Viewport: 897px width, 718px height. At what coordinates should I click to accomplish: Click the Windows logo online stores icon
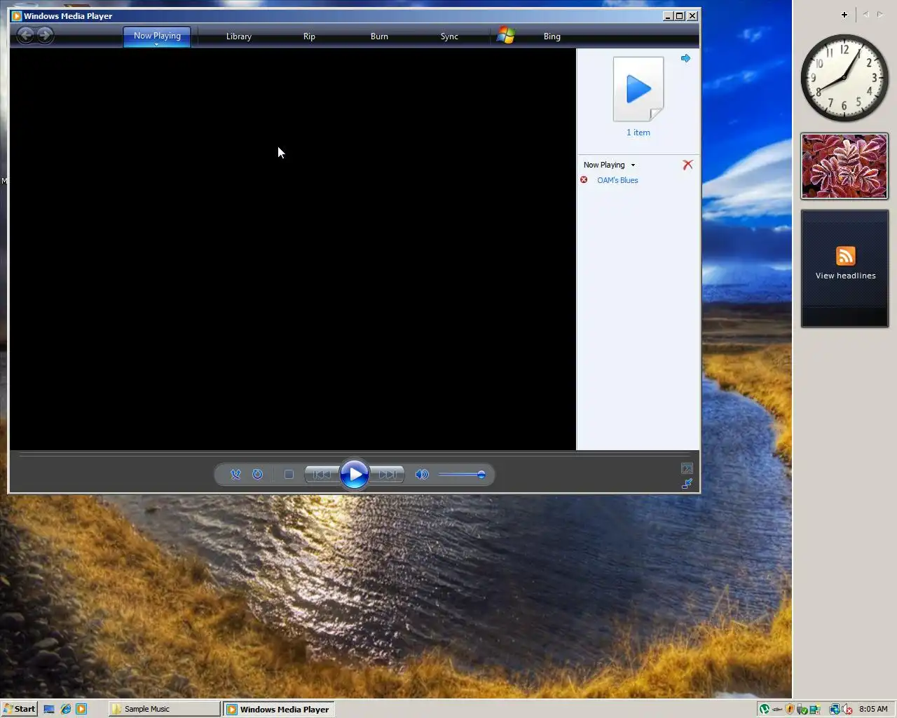coord(506,36)
